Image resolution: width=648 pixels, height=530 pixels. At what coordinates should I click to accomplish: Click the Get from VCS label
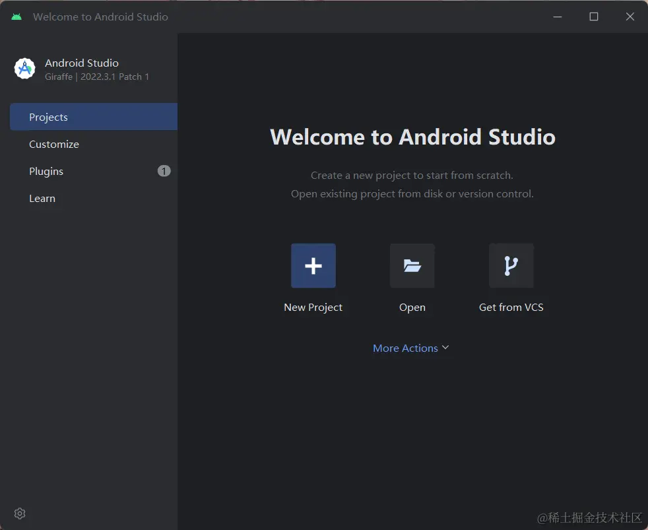pyautogui.click(x=511, y=308)
